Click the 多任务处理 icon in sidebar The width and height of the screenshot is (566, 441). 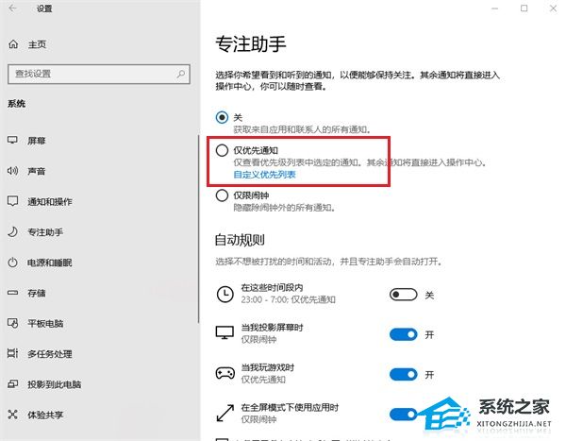pos(12,353)
